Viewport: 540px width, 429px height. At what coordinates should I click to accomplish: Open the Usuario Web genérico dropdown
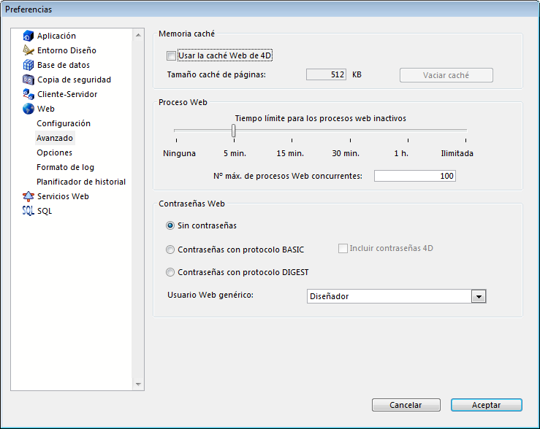coord(479,296)
